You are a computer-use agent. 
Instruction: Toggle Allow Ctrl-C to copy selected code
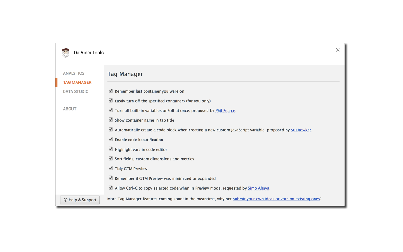pos(111,188)
